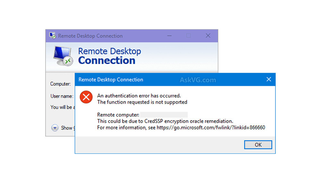Click the bold 'Connection' word in the banner
This screenshot has width=321, height=183.
107,61
